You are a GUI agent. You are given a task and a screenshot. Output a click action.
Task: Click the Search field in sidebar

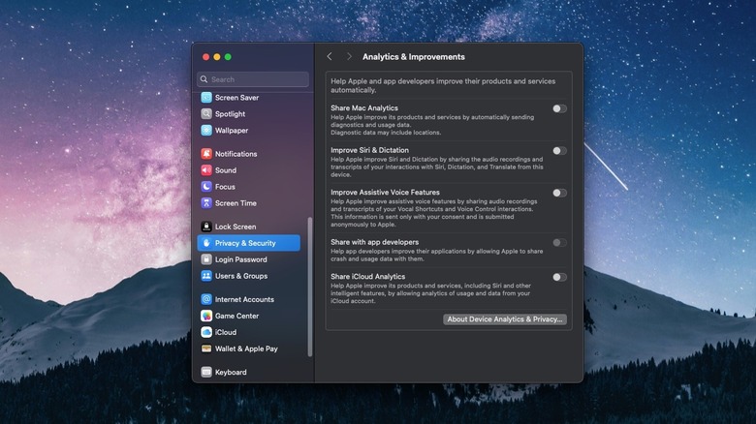[x=254, y=79]
